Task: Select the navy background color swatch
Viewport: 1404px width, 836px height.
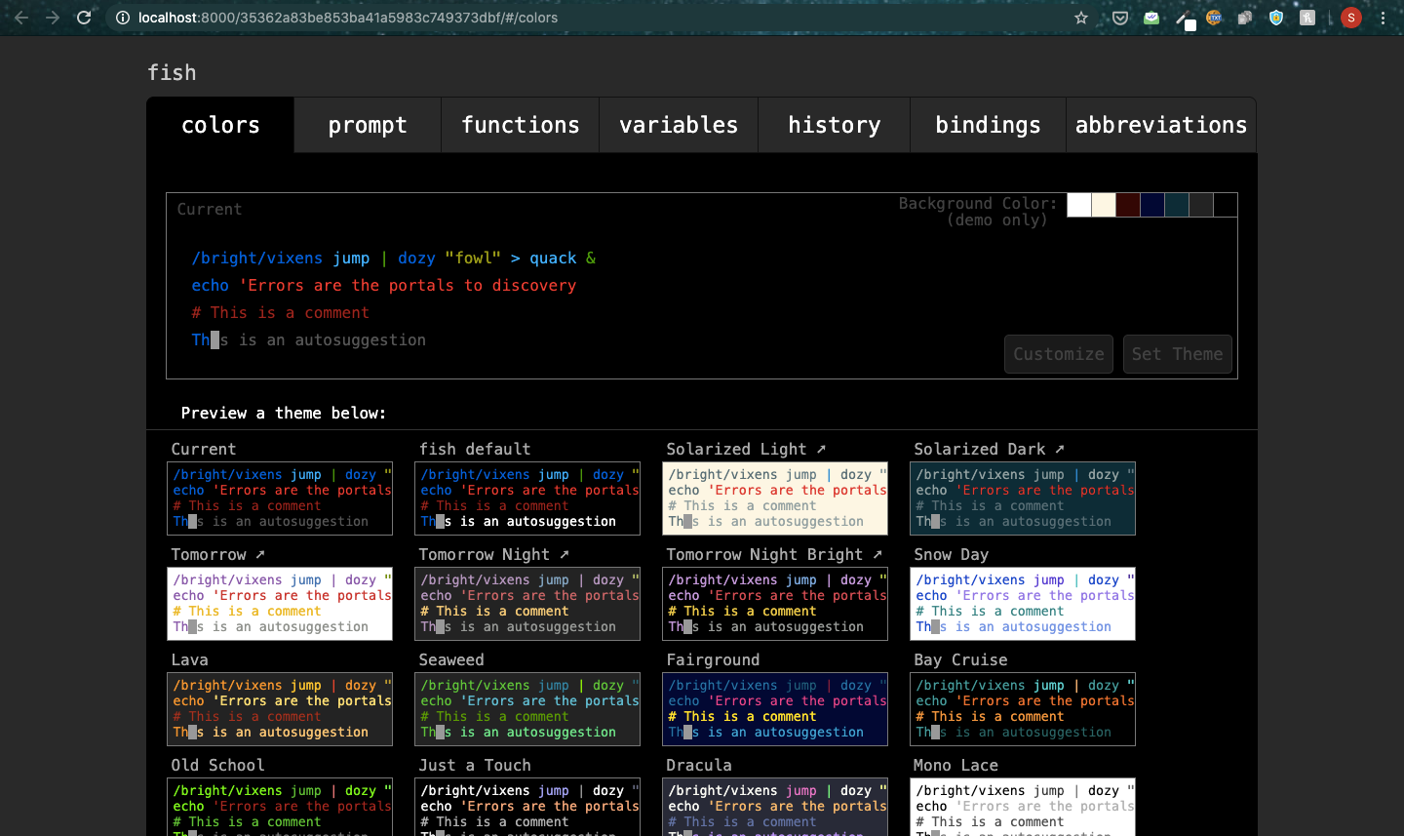Action: [1152, 205]
